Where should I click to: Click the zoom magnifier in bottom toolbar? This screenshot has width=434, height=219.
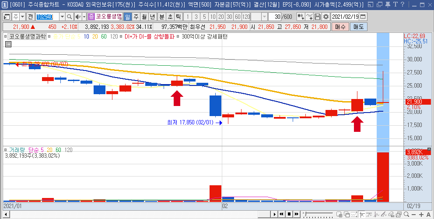click(x=406, y=214)
